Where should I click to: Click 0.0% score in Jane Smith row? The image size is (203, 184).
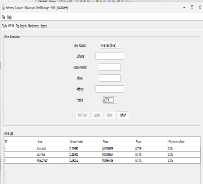pyautogui.click(x=184, y=149)
